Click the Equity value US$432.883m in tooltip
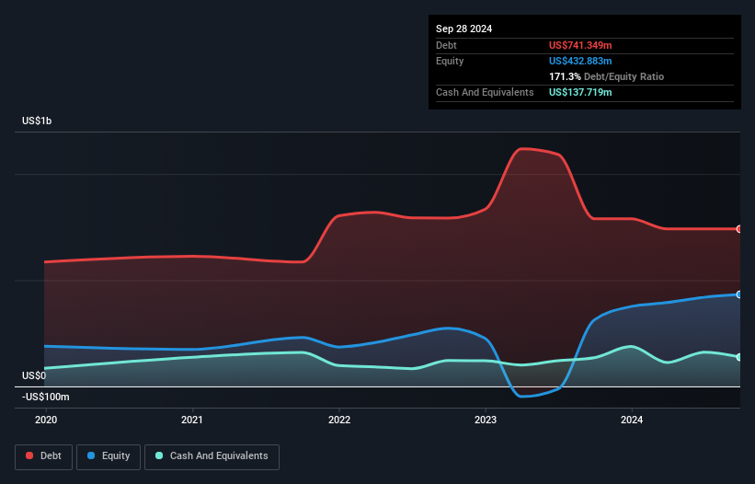The image size is (755, 484). point(580,61)
